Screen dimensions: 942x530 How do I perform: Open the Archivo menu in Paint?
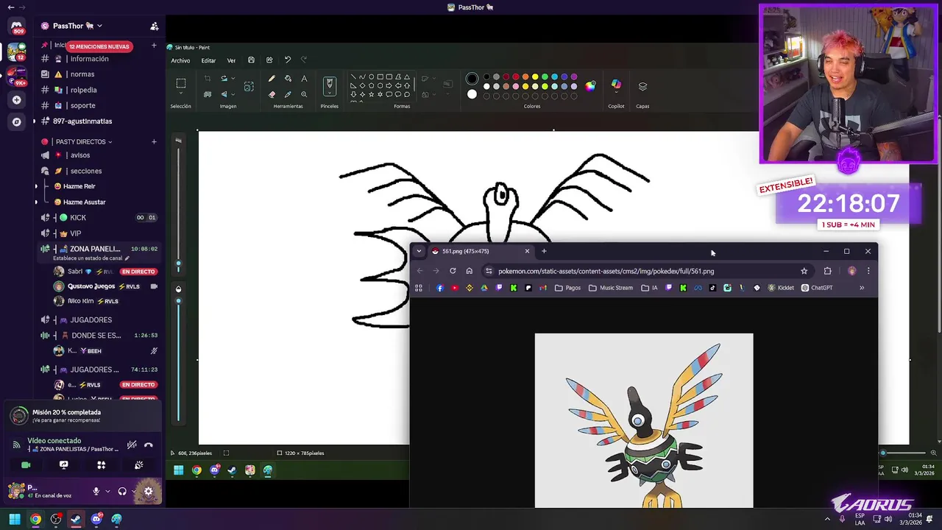(x=180, y=60)
